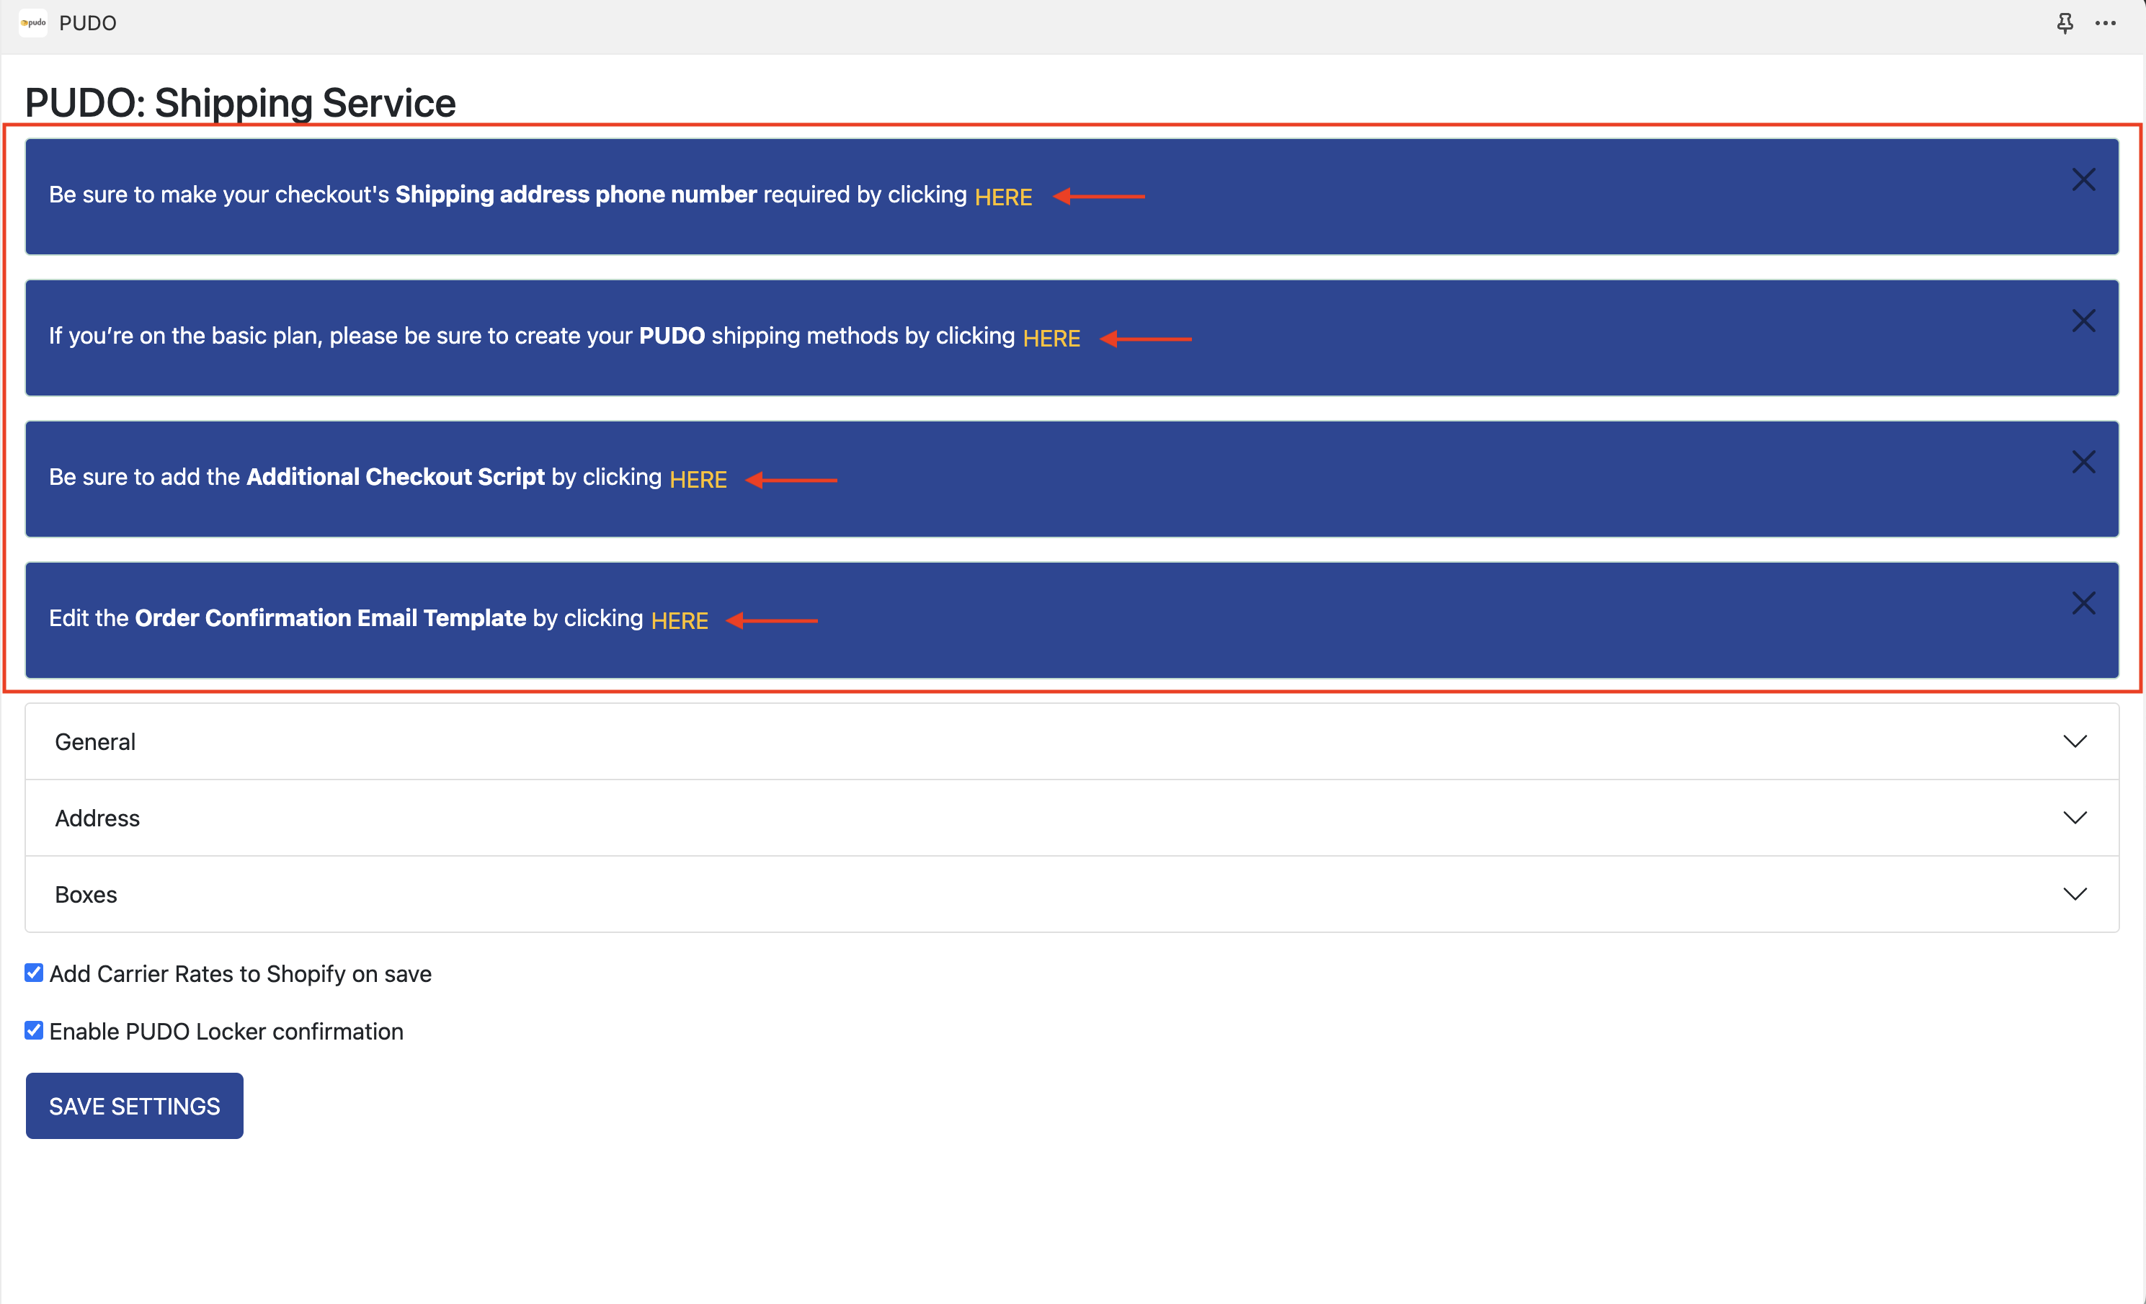Open HERE link for Shipping address phone number
2146x1304 pixels.
click(x=1003, y=197)
